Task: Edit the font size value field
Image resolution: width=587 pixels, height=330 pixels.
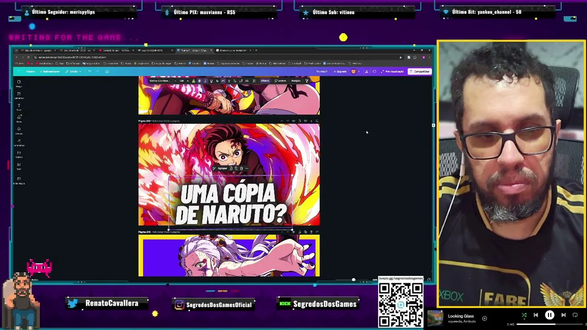Action: coord(182,81)
